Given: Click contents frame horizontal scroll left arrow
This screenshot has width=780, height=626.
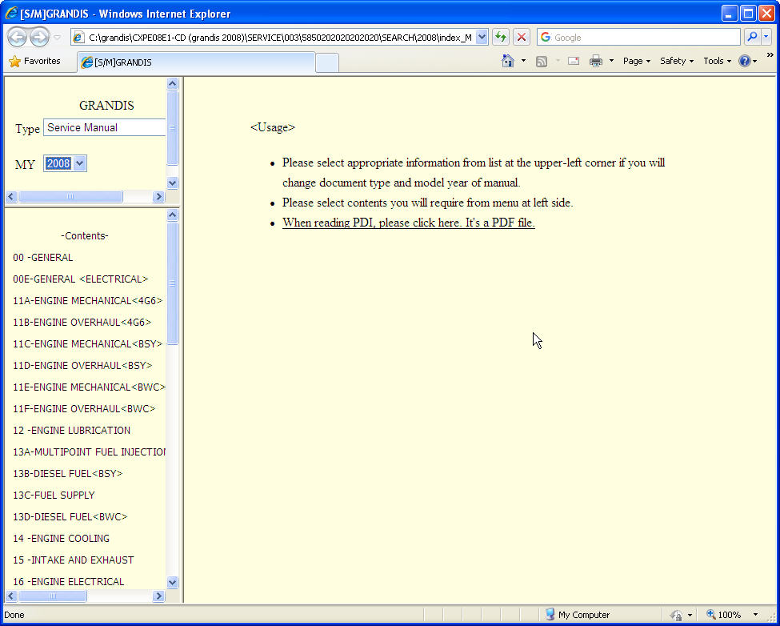Looking at the screenshot, I should (x=11, y=596).
